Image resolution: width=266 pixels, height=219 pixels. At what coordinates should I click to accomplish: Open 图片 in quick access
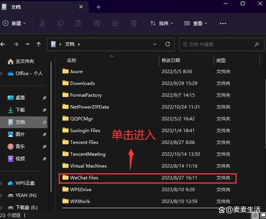pyautogui.click(x=16, y=134)
